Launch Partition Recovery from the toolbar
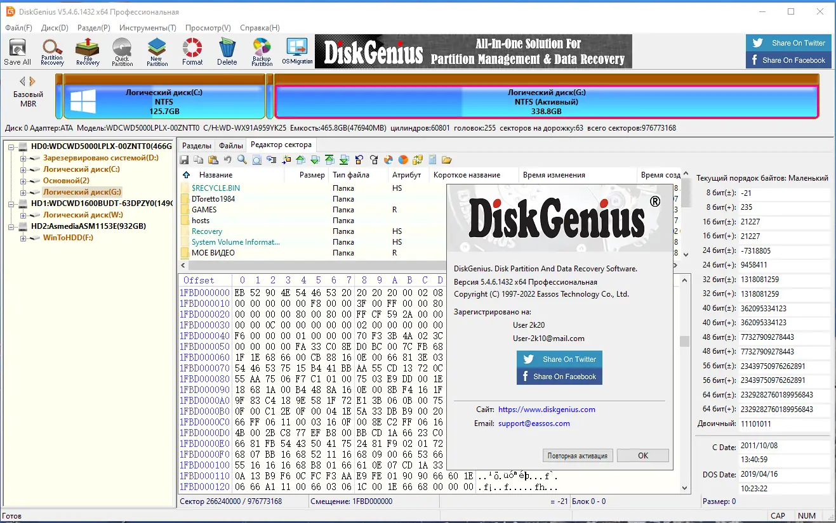836x523 pixels. tap(52, 51)
